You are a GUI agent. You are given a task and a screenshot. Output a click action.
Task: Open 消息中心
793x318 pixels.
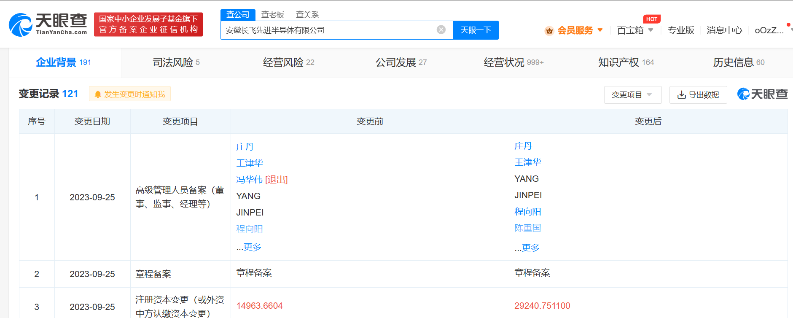click(724, 30)
